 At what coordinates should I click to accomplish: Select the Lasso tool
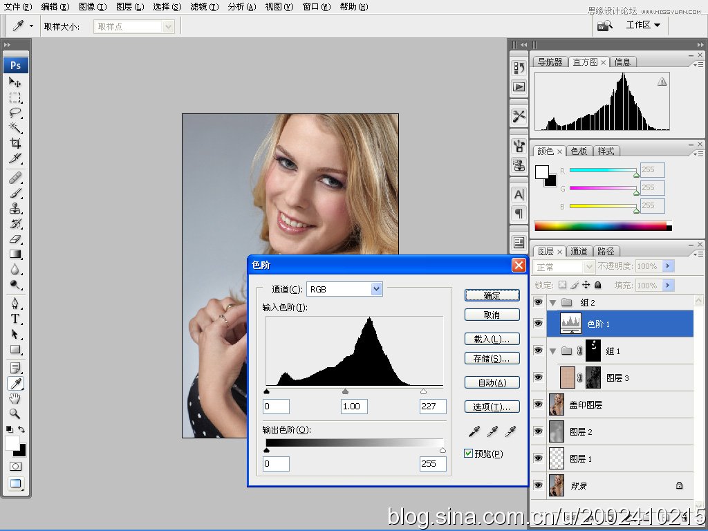point(15,113)
